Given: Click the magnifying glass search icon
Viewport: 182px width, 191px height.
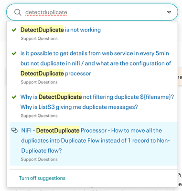Looking at the screenshot, I should click(18, 12).
